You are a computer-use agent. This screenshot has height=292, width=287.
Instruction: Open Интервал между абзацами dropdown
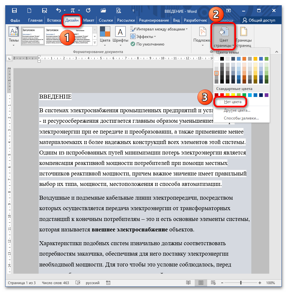[x=159, y=29]
